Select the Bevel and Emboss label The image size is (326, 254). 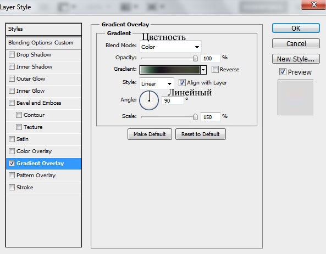tap(39, 103)
